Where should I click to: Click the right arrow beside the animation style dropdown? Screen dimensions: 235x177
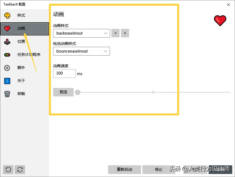(125, 33)
